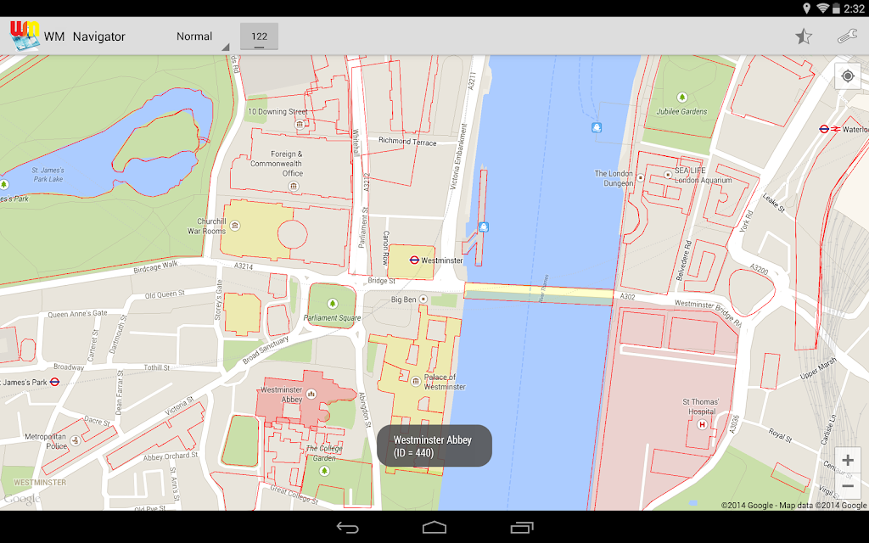This screenshot has height=543, width=869.
Task: Tap the St. James's Park Lake label
Action: [x=48, y=175]
